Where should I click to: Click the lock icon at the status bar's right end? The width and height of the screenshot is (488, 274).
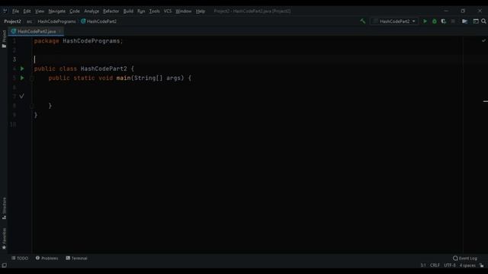coord(482,266)
